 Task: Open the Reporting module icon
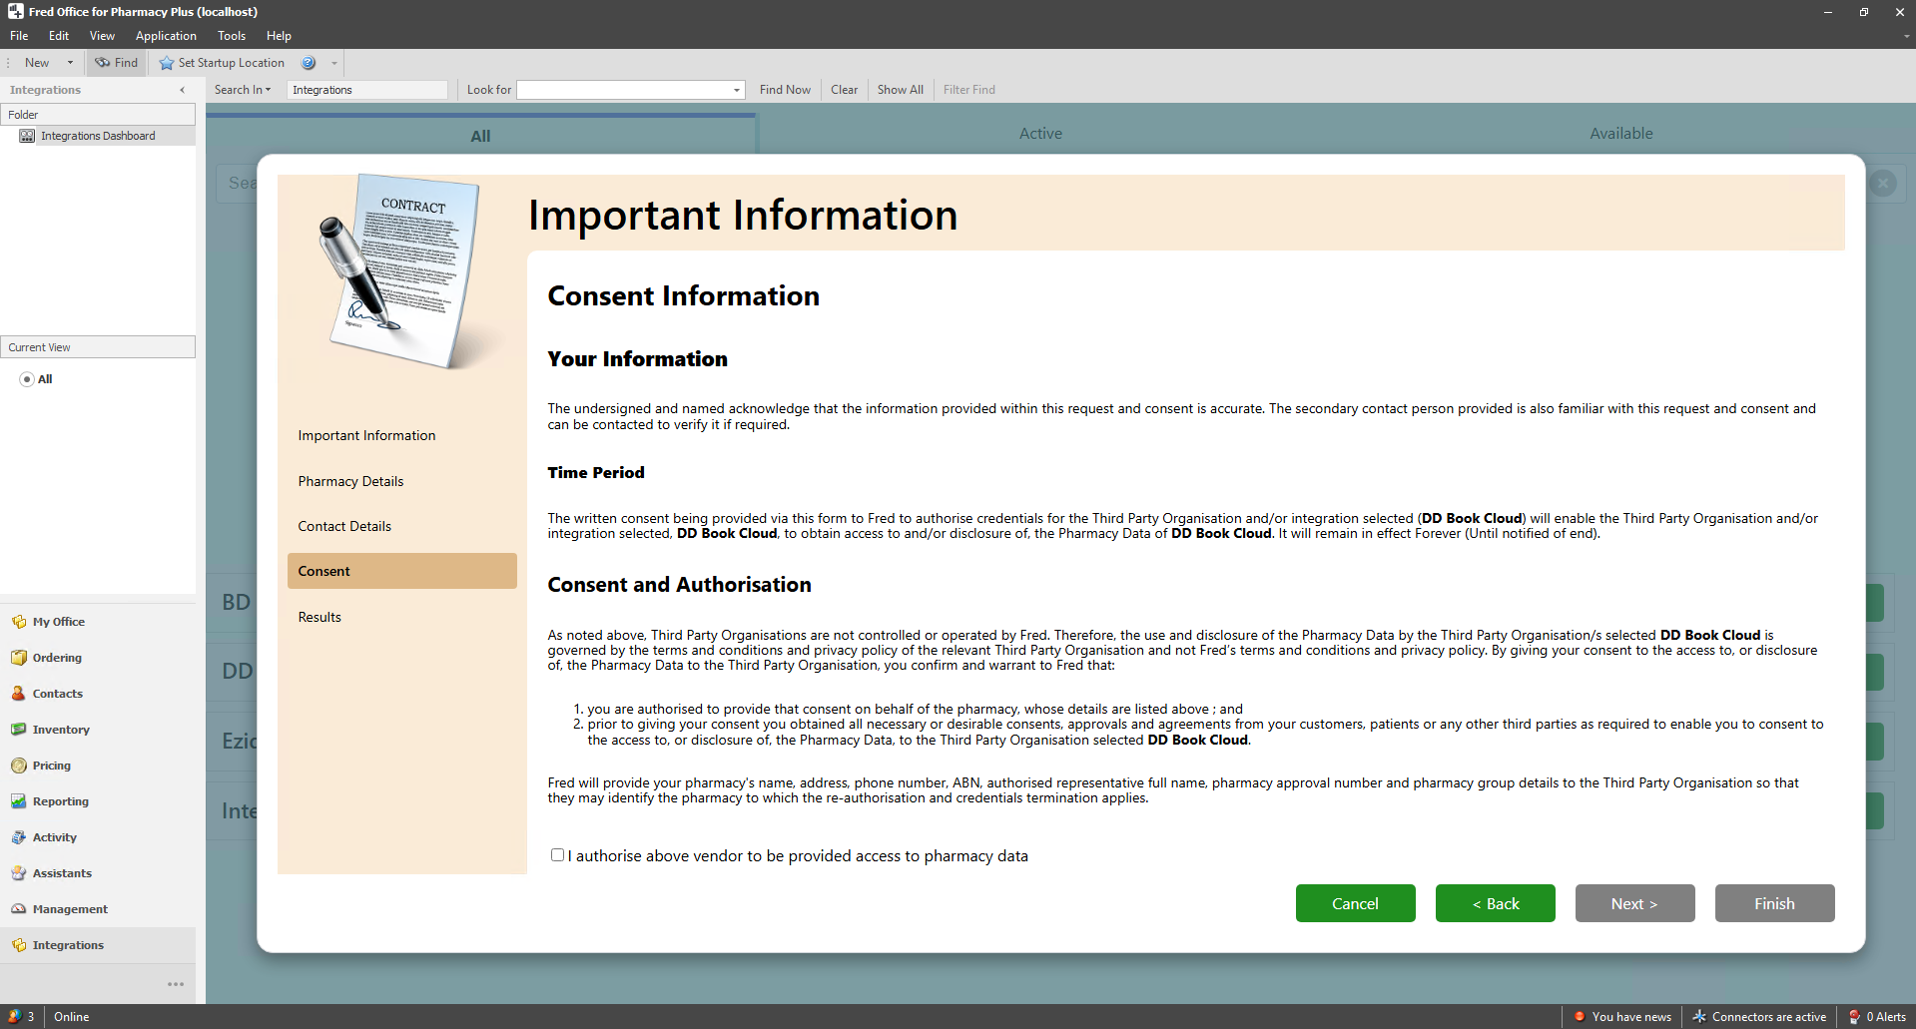click(19, 801)
